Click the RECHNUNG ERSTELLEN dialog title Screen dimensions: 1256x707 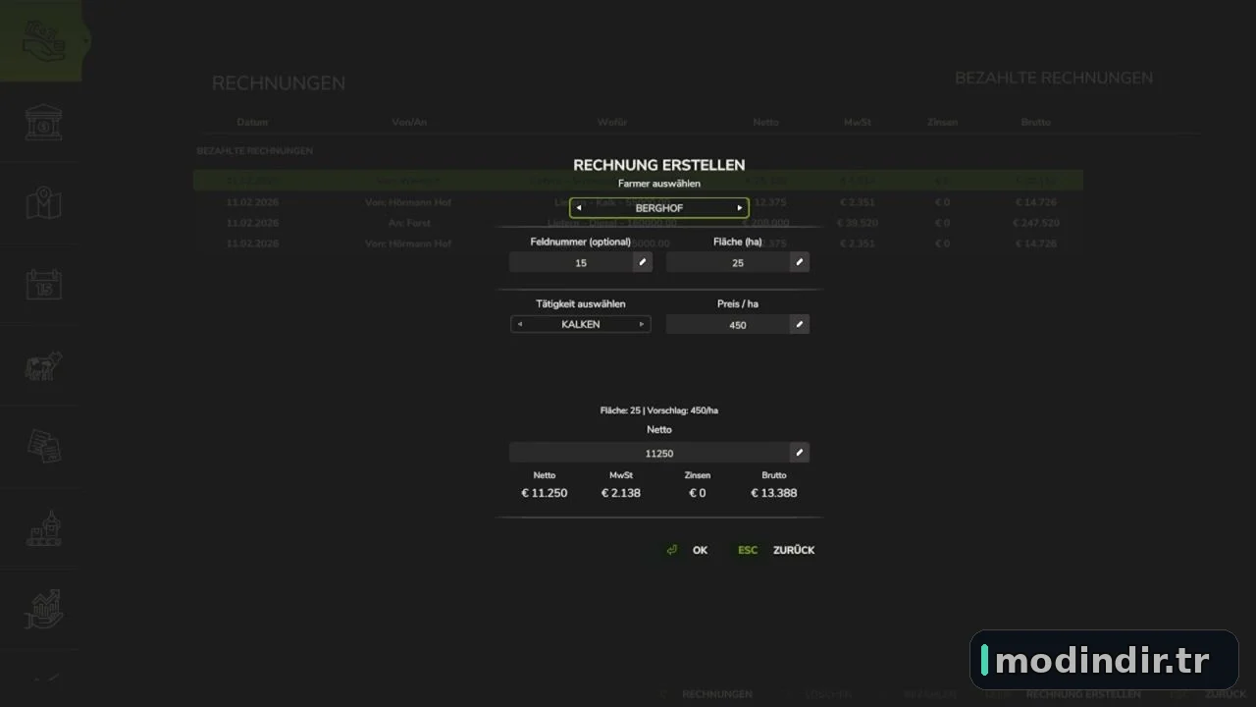(x=659, y=165)
